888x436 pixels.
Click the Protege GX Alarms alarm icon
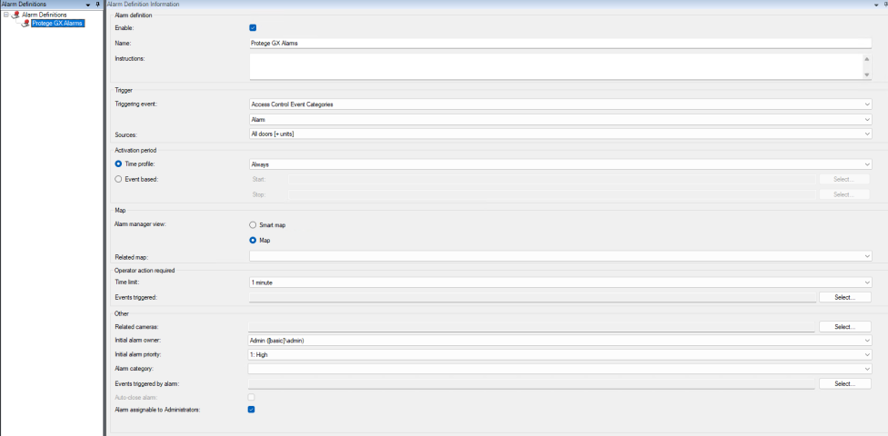point(25,24)
